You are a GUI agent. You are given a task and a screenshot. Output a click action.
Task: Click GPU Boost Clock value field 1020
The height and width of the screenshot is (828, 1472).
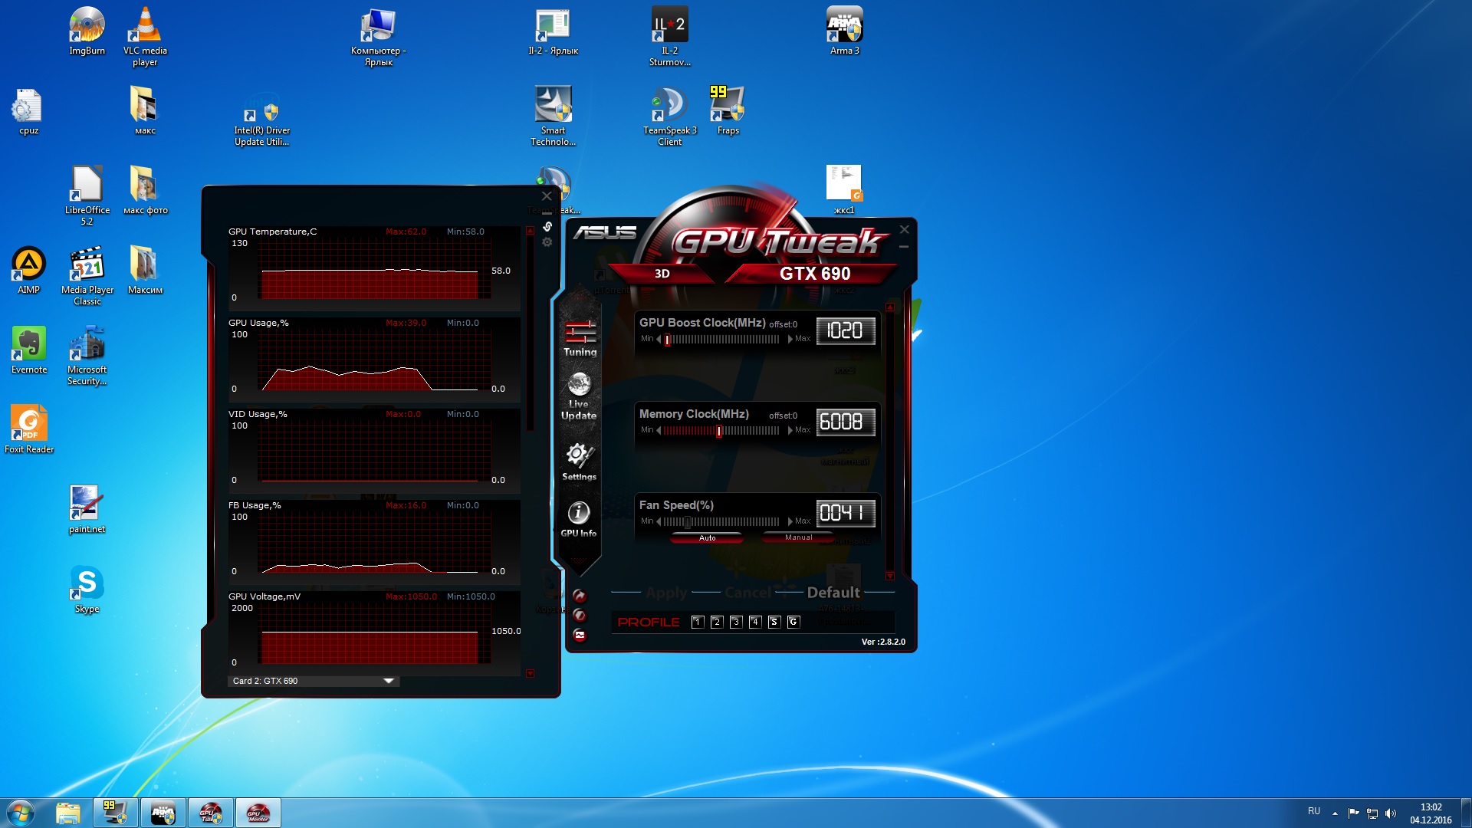click(x=845, y=330)
